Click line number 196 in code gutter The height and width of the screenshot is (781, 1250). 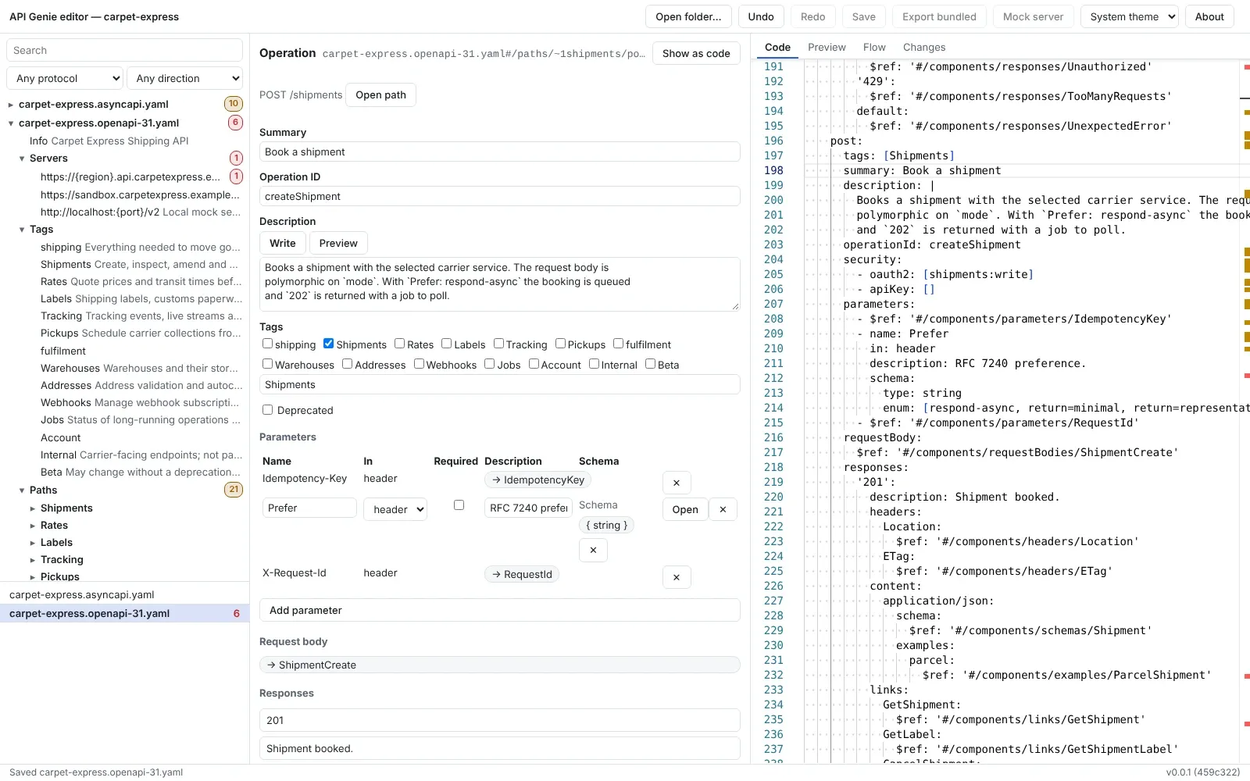pyautogui.click(x=773, y=141)
